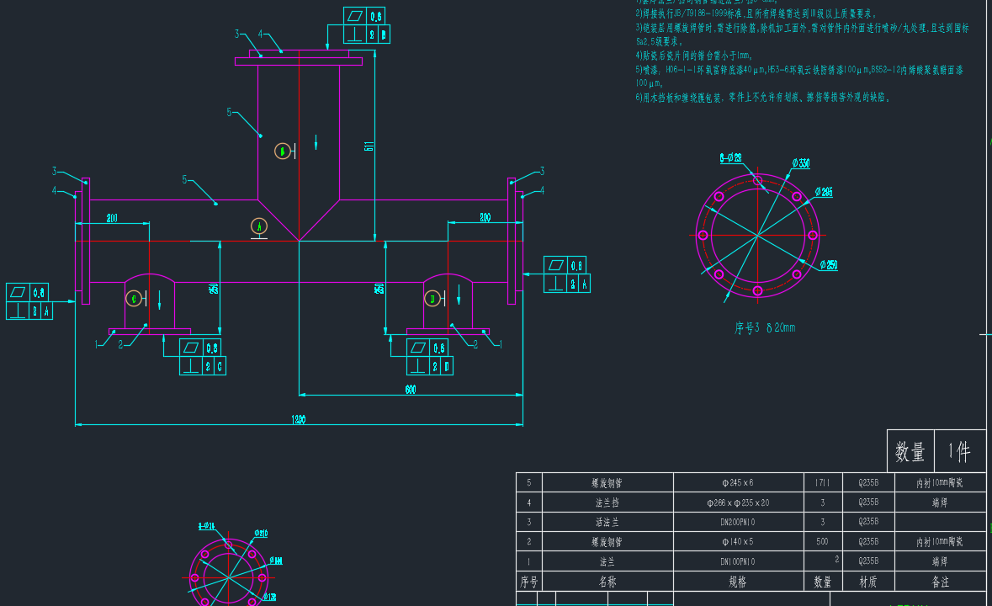
Task: Select the 名称 column header
Action: click(607, 581)
